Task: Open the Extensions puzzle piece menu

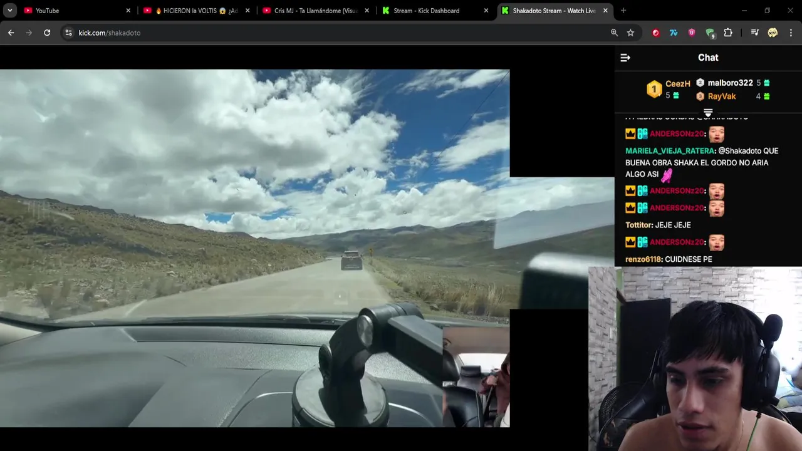Action: [x=728, y=33]
